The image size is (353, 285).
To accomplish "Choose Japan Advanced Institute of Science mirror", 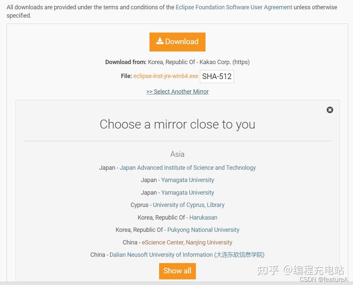I will point(188,168).
